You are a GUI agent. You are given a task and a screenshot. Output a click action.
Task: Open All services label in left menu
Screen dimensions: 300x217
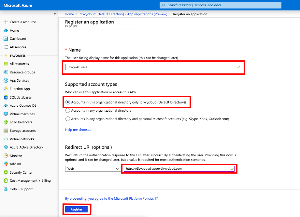click(18, 47)
